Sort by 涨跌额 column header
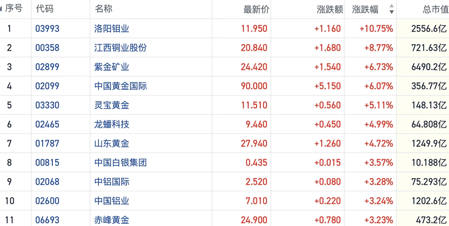Image resolution: width=449 pixels, height=226 pixels. pyautogui.click(x=330, y=10)
